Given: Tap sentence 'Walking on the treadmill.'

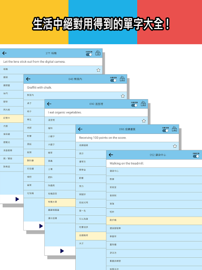Looking at the screenshot, I should click(x=127, y=163).
